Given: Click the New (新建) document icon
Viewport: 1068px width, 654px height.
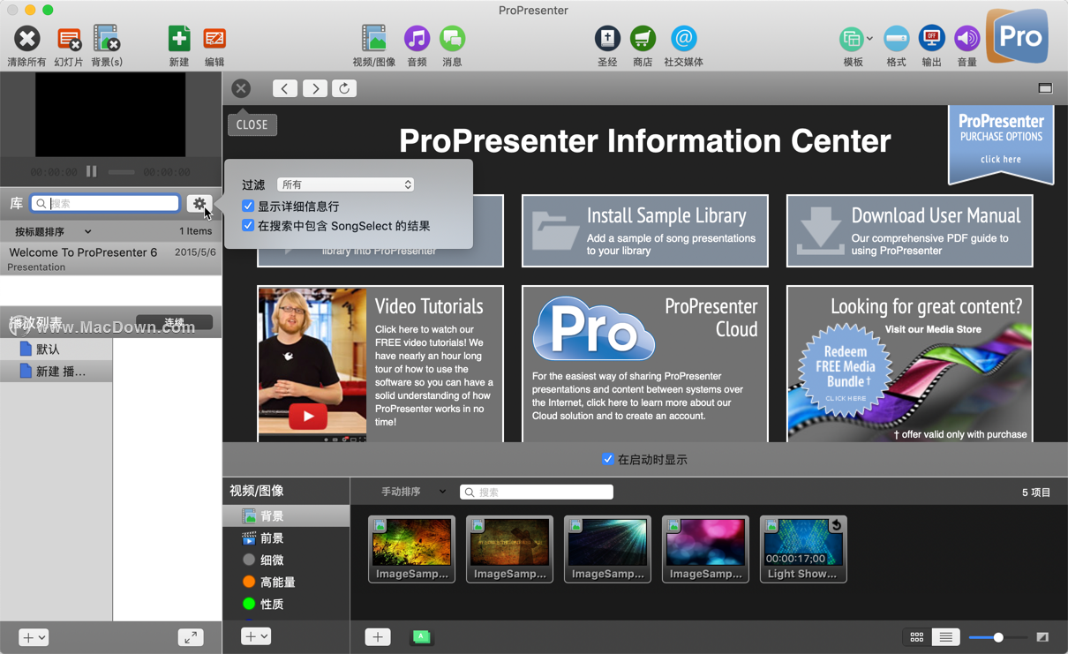Looking at the screenshot, I should 179,39.
